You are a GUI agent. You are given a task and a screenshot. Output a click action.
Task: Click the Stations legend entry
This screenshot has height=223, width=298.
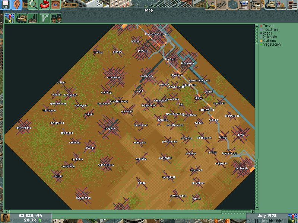point(269,41)
